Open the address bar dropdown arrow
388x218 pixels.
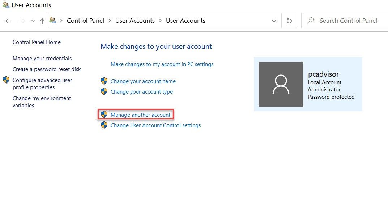click(x=274, y=21)
